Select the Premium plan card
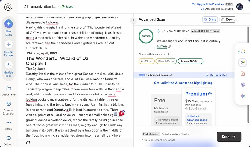 click(x=199, y=107)
